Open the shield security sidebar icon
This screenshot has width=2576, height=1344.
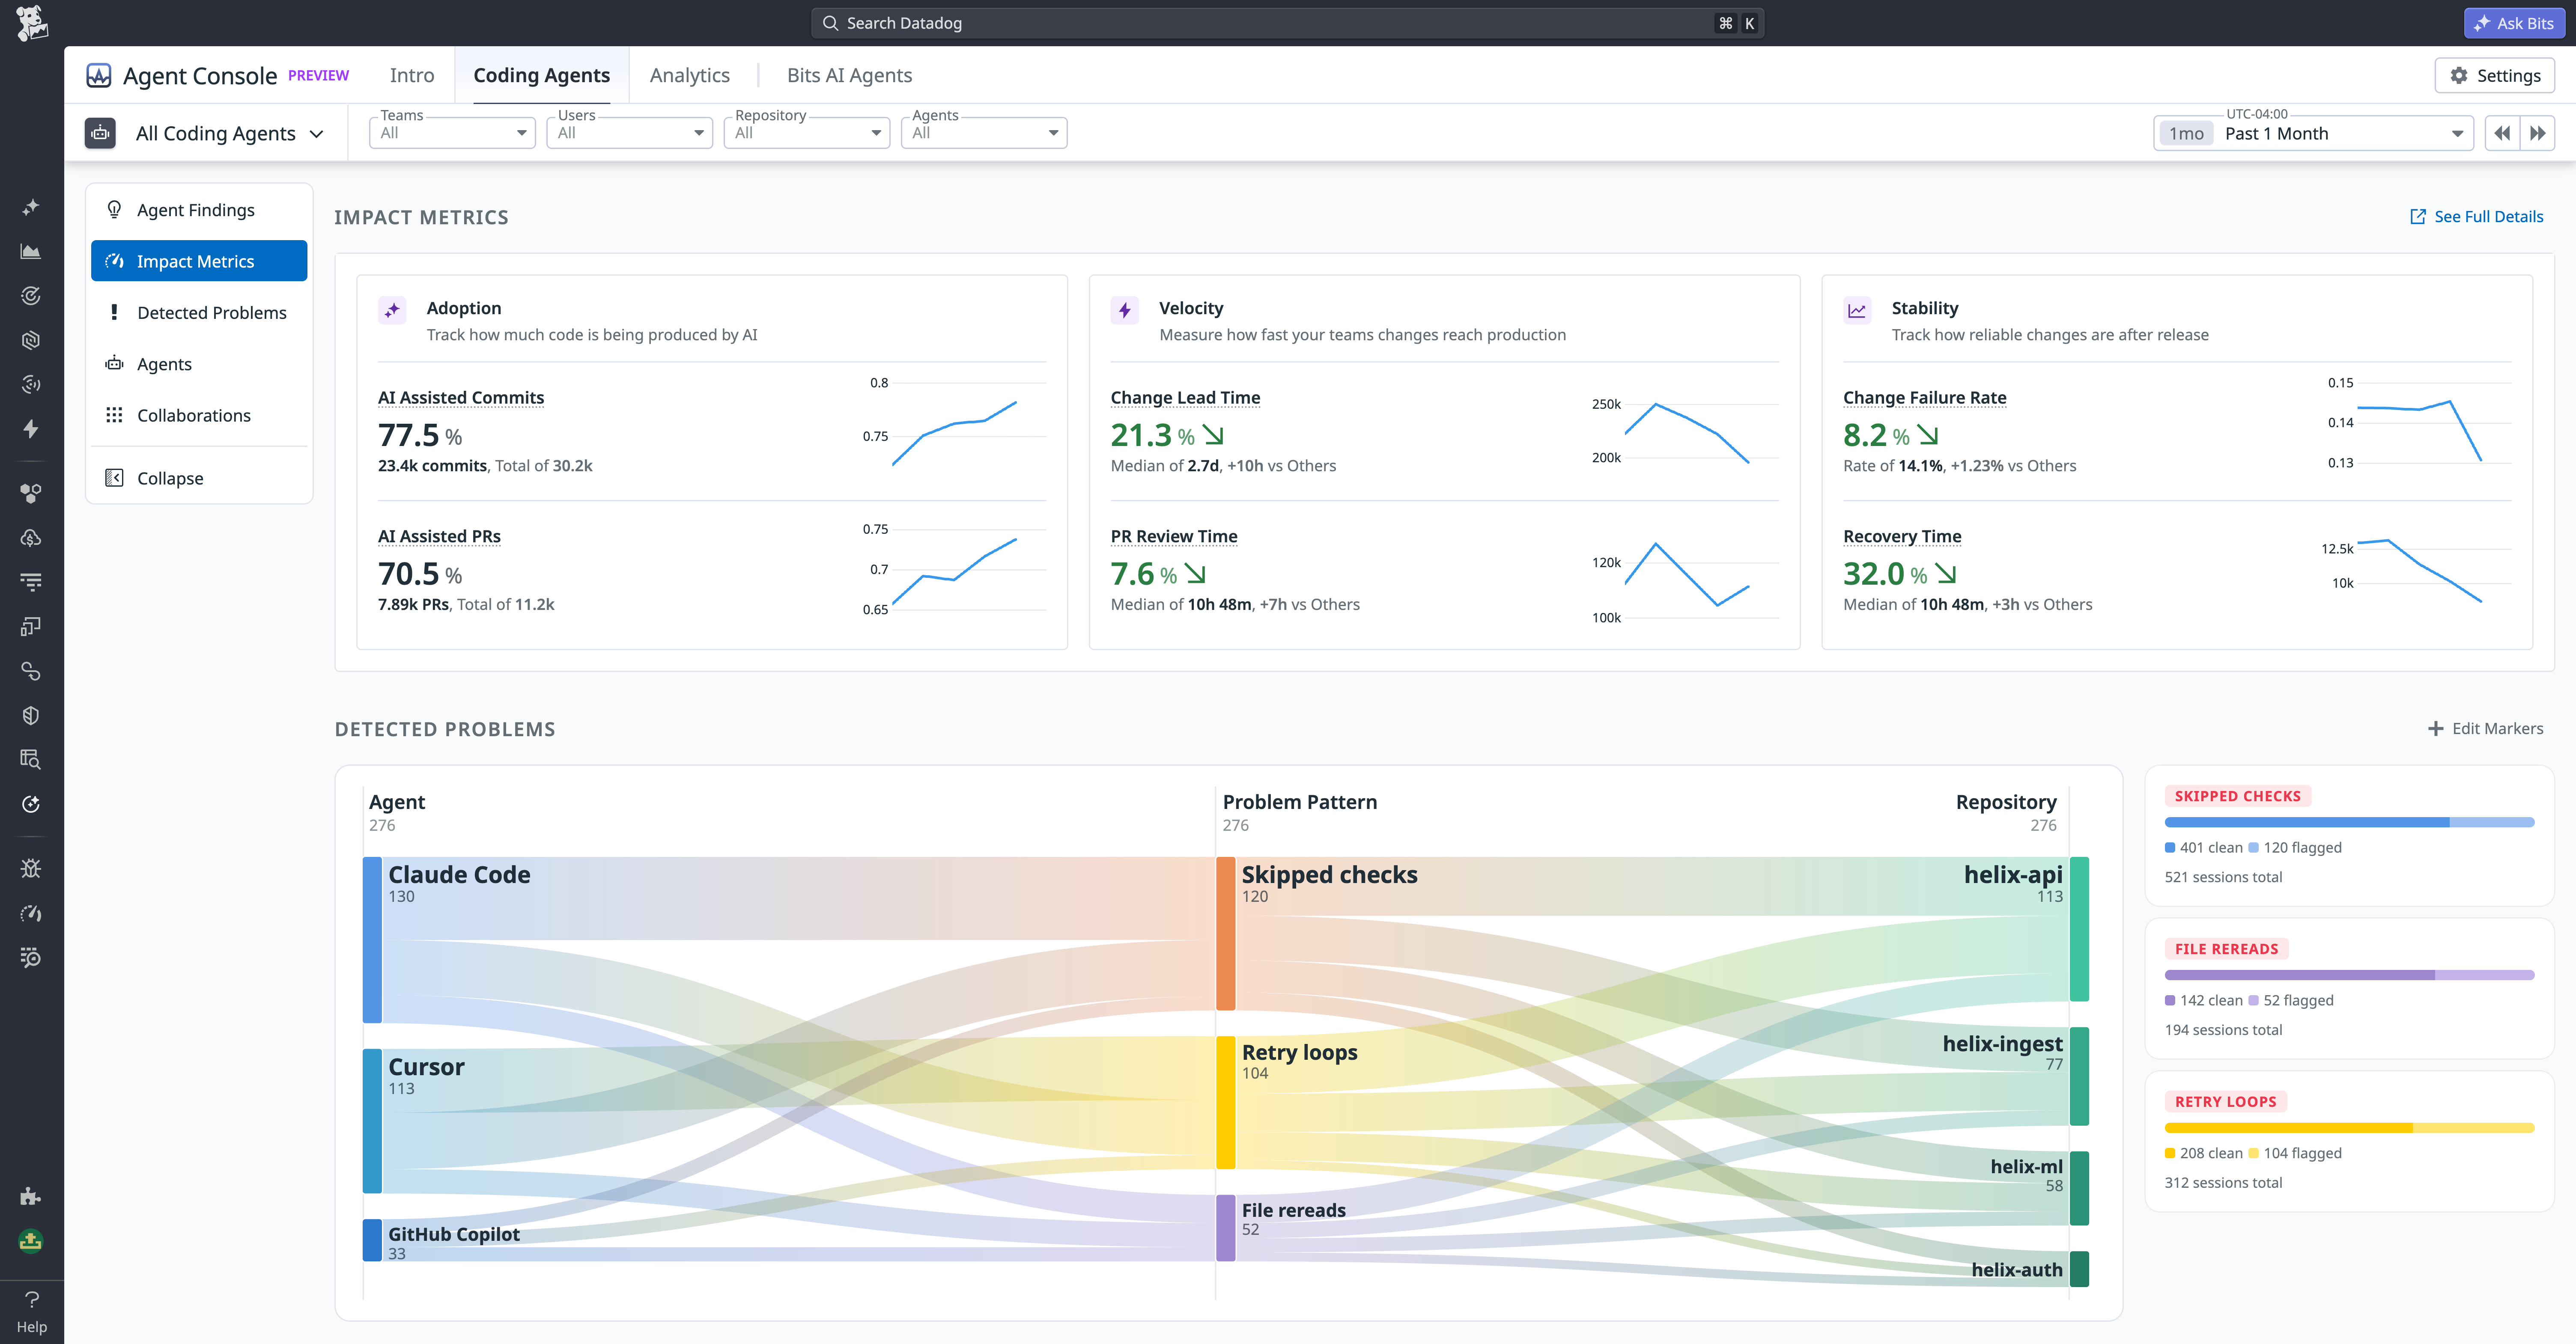(31, 716)
